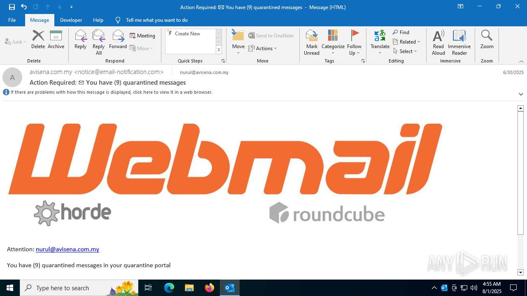This screenshot has height=296, width=527.
Task: Click Reply All
Action: tap(99, 42)
